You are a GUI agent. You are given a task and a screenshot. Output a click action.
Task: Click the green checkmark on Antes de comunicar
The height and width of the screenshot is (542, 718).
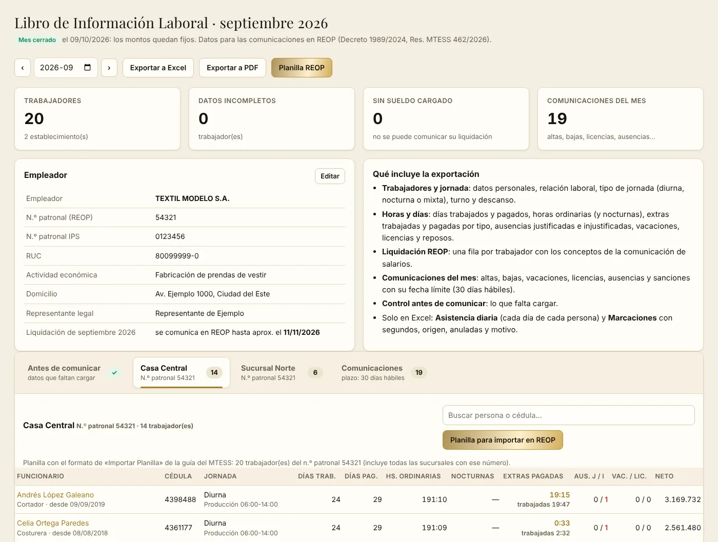(x=114, y=373)
